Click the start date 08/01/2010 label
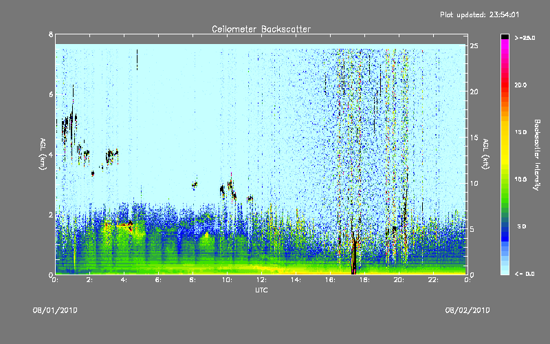Viewport: 550px width, 344px height. [x=55, y=310]
